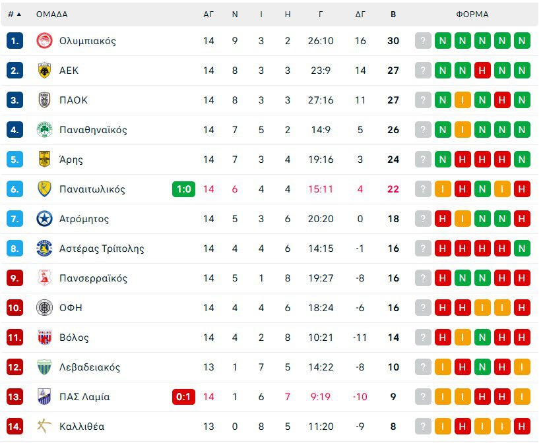Click the live 1:0 score badge
Viewport: 543px width, 445px height.
pyautogui.click(x=183, y=189)
